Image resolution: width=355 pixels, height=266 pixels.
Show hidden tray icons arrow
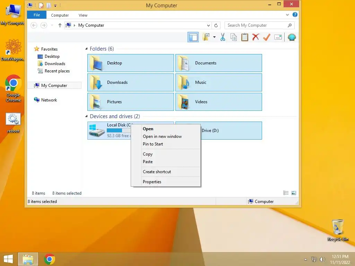306,259
